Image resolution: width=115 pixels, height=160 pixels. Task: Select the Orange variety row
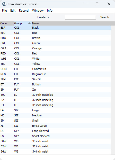tap(55, 48)
